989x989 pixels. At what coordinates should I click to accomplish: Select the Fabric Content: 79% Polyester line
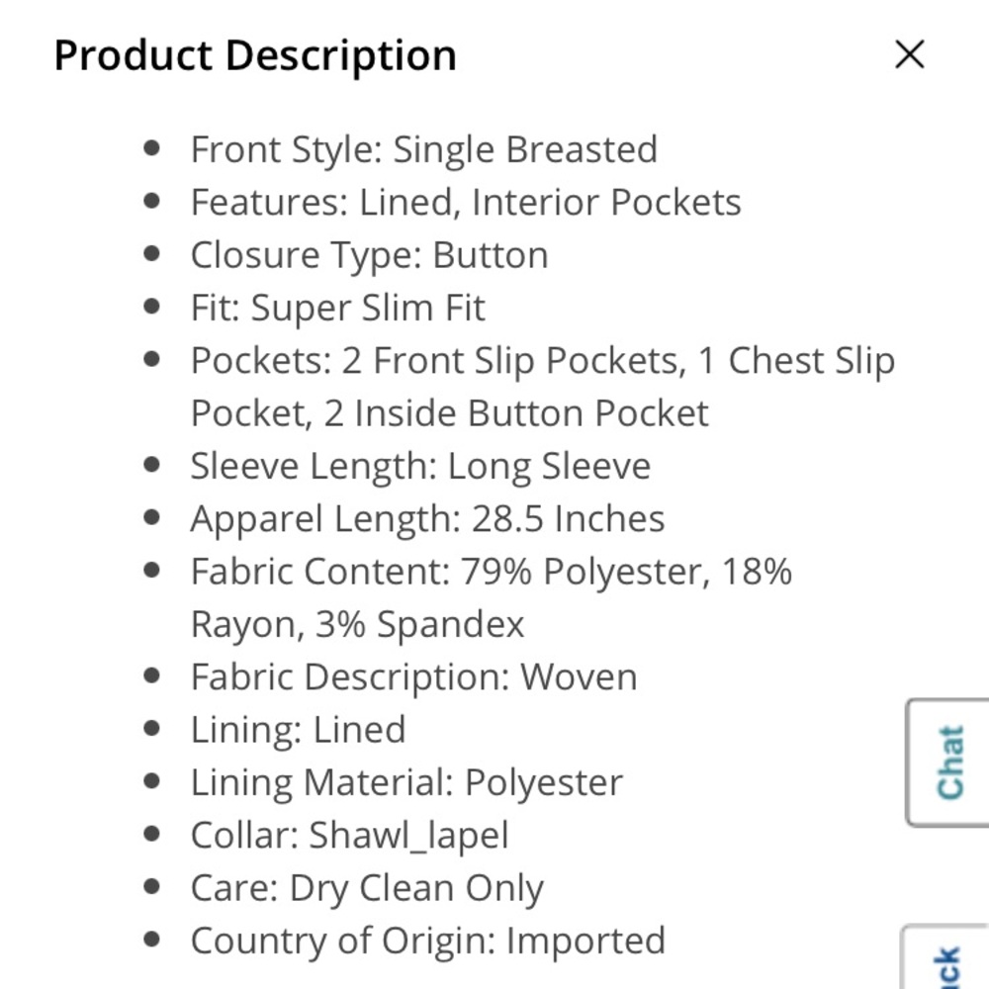[491, 572]
